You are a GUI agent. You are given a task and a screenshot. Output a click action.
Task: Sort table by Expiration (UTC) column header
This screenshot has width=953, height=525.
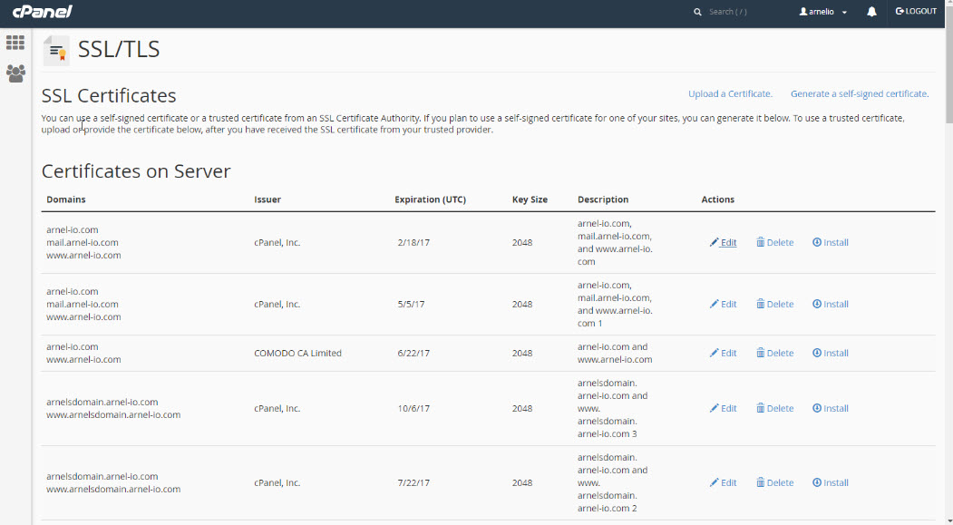(430, 199)
